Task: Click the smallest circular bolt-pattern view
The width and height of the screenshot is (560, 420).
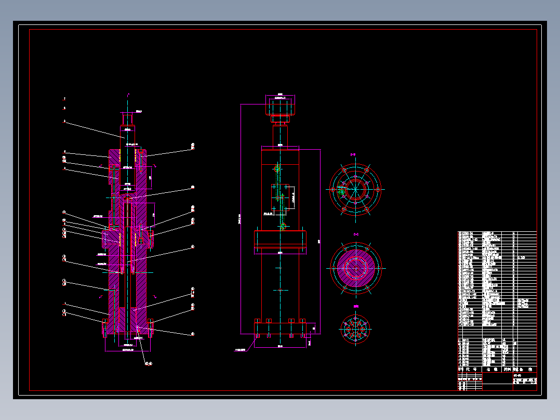Action: tap(355, 329)
